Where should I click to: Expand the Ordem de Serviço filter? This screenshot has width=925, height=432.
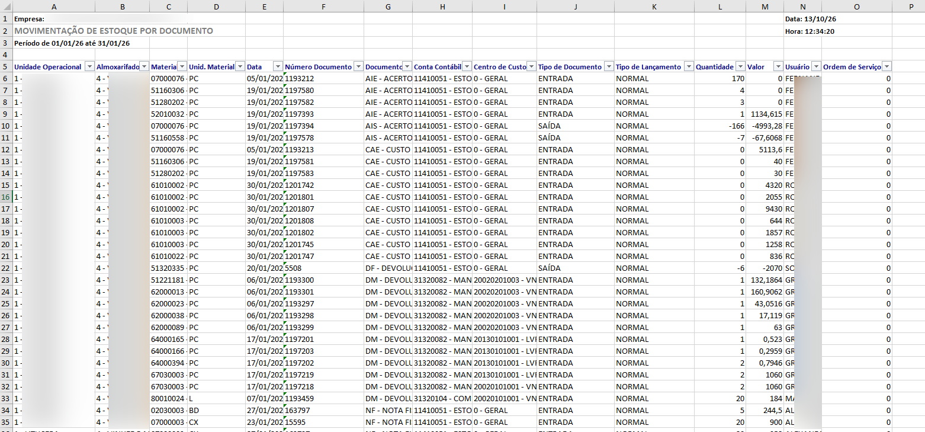pos(887,67)
